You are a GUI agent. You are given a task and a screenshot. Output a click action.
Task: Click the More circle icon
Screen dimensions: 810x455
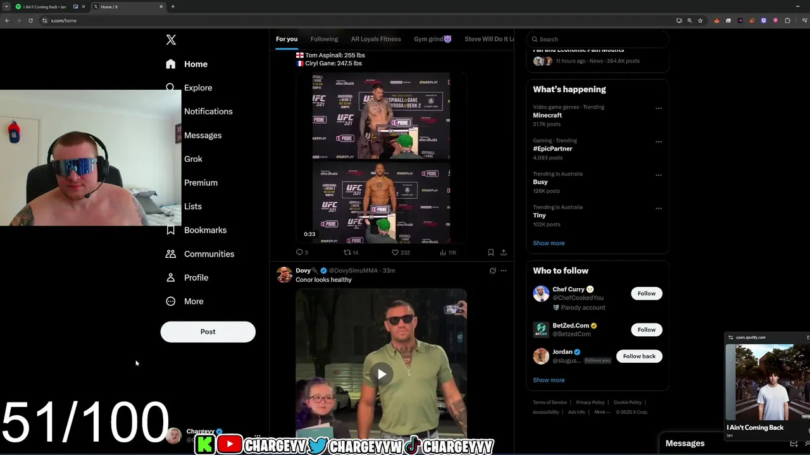click(x=170, y=301)
